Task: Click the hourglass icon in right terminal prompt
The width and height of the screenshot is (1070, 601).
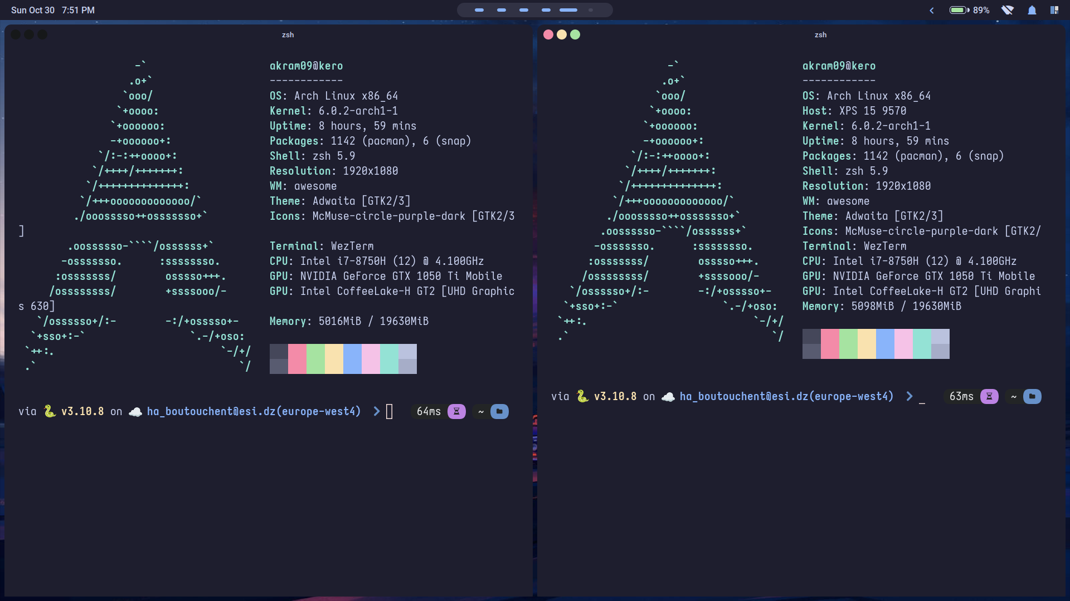Action: pyautogui.click(x=989, y=396)
